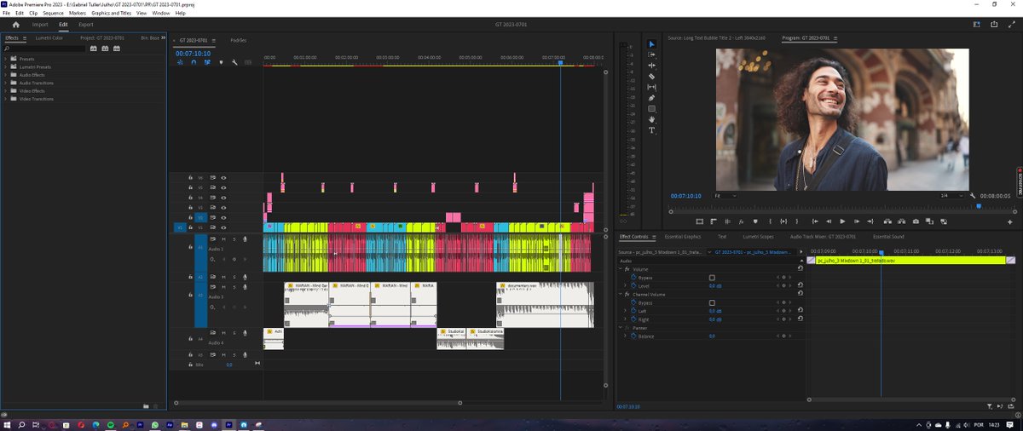Select the Track Select Forward tool
The image size is (1023, 431).
coord(652,55)
